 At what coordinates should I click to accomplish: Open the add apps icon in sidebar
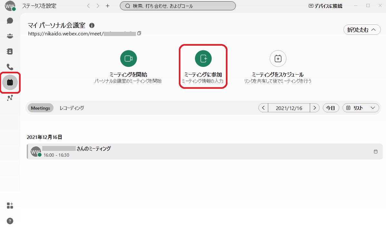pyautogui.click(x=10, y=206)
